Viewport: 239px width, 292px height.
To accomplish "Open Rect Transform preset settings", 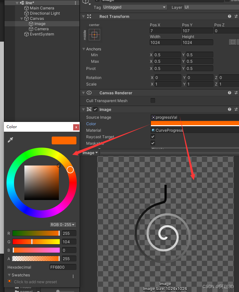I will 236,16.
